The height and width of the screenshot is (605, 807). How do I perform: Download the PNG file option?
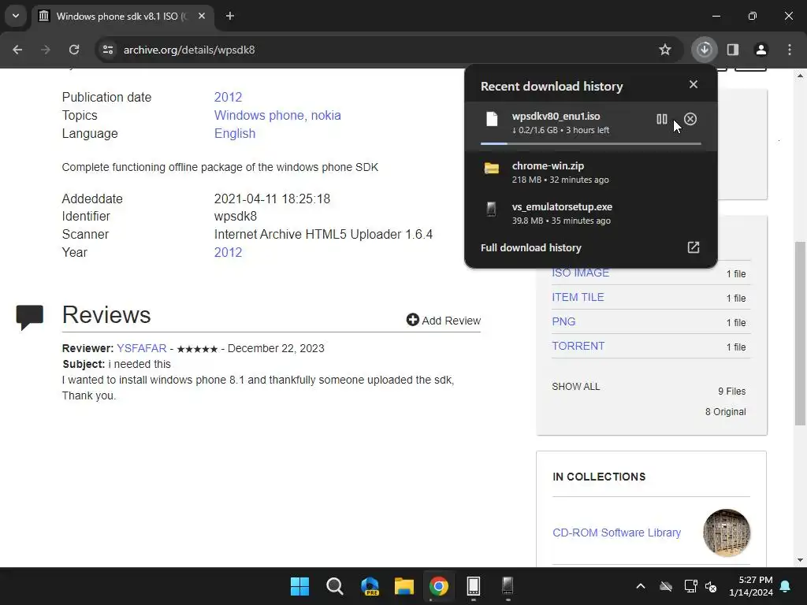click(563, 321)
